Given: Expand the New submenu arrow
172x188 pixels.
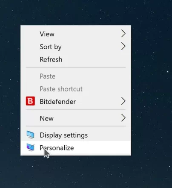Looking at the screenshot, I should click(x=123, y=118).
